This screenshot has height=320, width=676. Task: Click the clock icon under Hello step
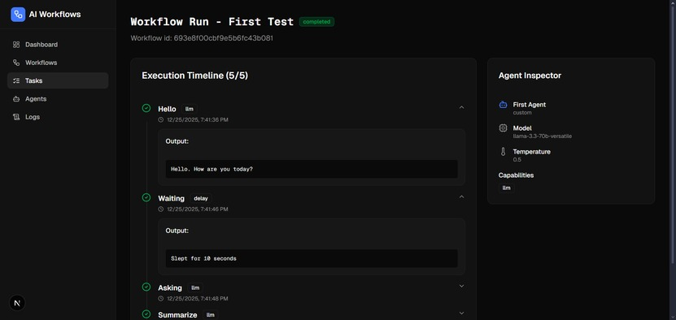coord(161,119)
